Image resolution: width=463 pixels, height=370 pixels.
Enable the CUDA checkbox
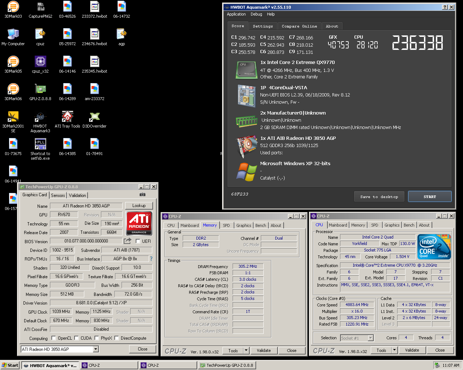click(77, 338)
